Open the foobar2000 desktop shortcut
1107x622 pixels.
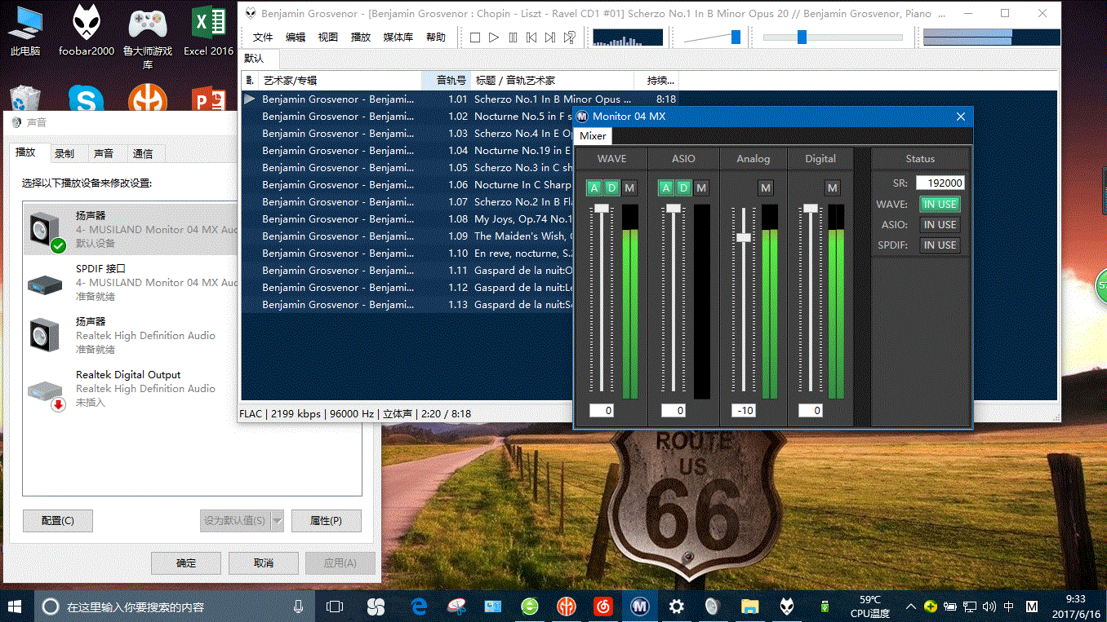[x=87, y=31]
